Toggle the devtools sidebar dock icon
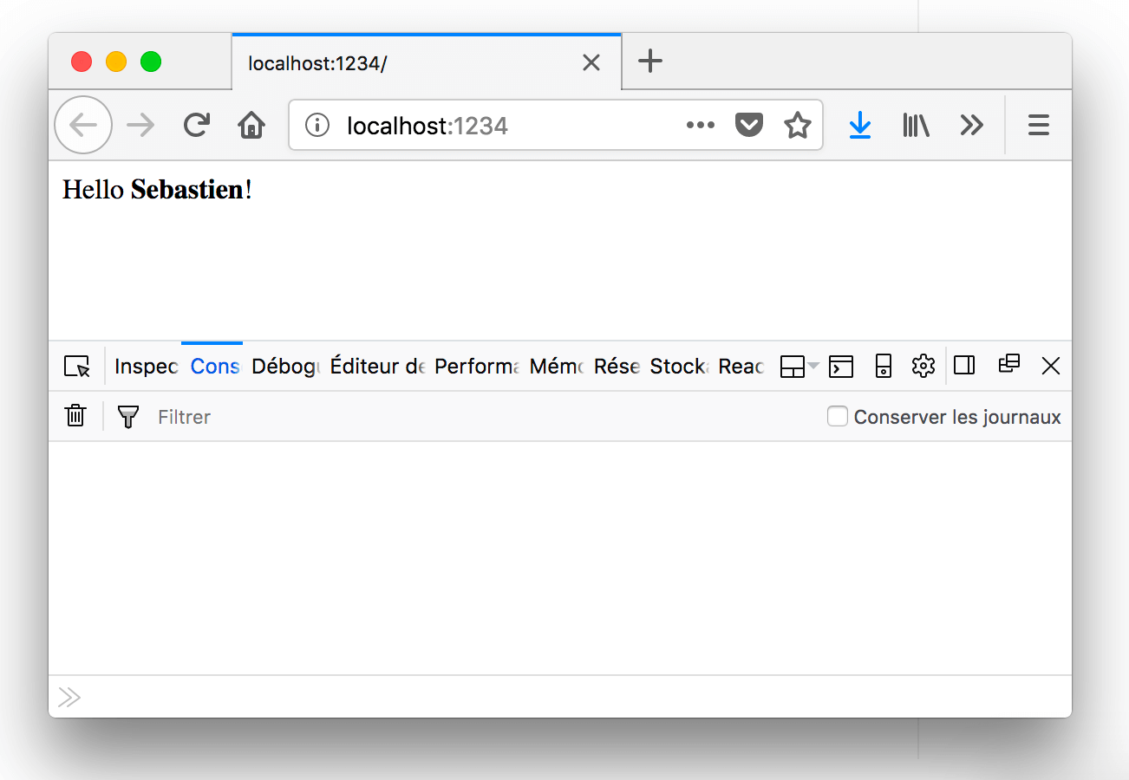The height and width of the screenshot is (780, 1129). tap(964, 367)
